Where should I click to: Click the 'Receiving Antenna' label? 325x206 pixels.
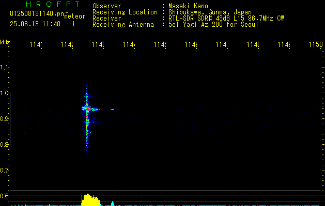[123, 25]
